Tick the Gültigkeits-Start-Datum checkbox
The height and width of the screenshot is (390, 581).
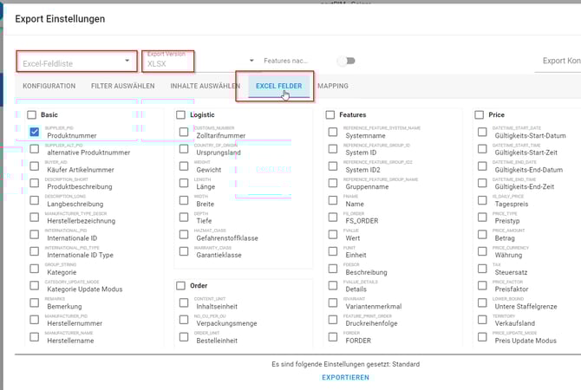tap(482, 132)
